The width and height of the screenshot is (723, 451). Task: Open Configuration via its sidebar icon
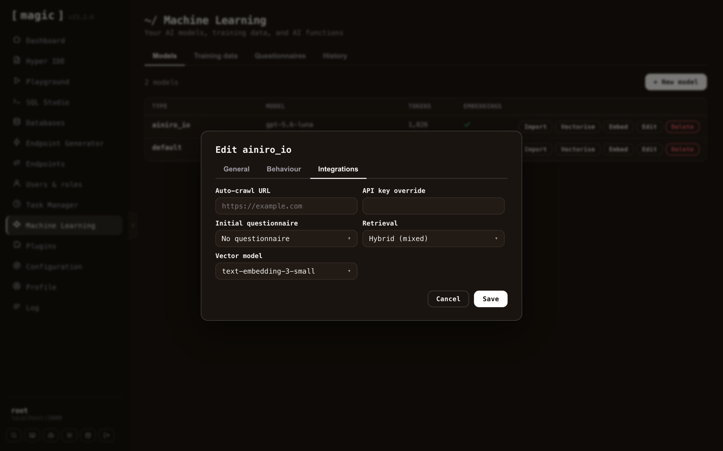click(x=17, y=266)
